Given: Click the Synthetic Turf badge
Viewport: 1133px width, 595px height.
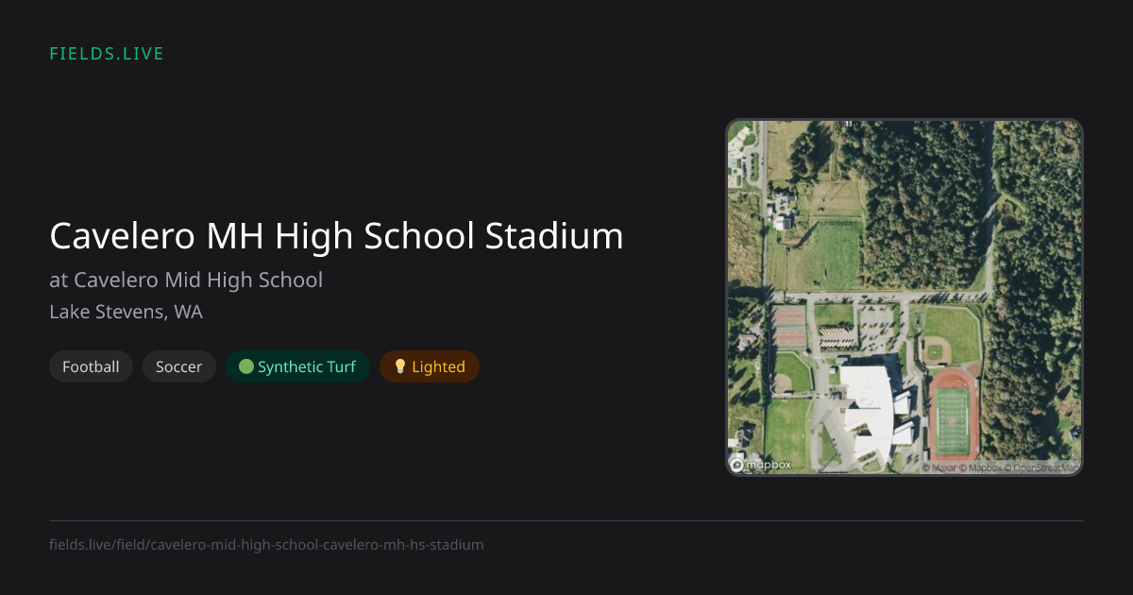Looking at the screenshot, I should [x=297, y=366].
